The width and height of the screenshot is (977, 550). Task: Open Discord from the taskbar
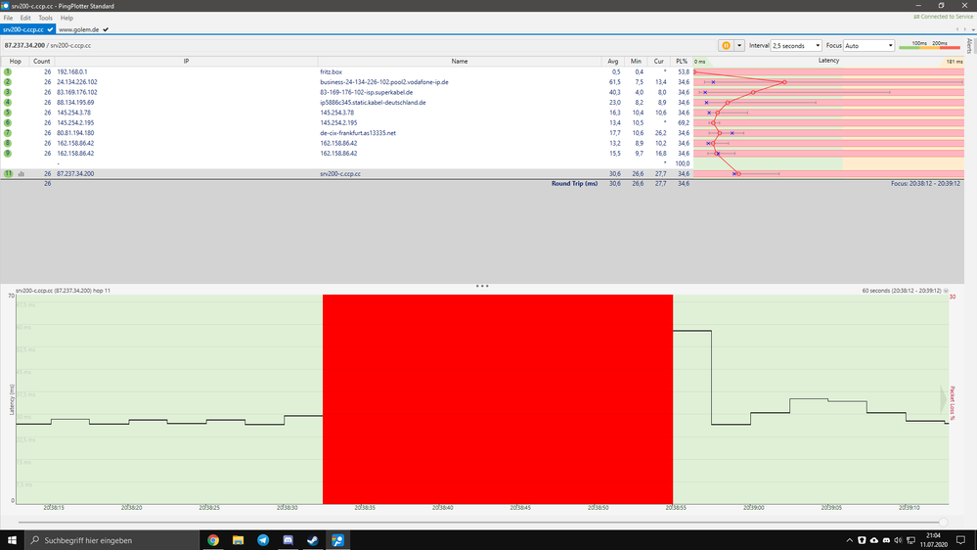(288, 540)
